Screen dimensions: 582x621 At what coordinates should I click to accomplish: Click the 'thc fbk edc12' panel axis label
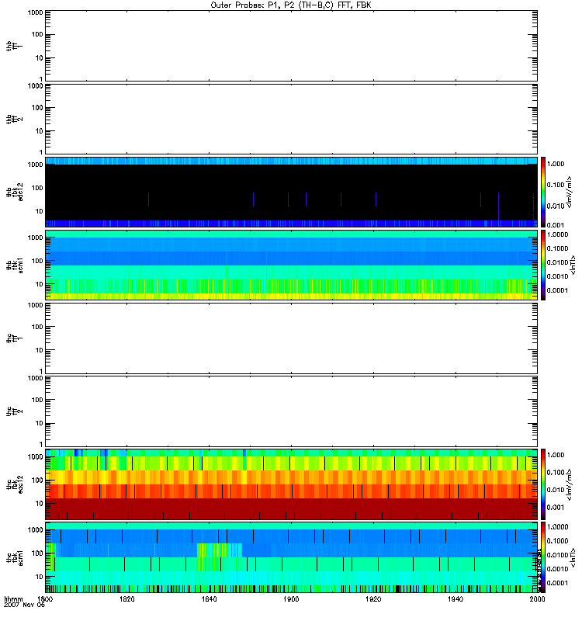(14, 484)
